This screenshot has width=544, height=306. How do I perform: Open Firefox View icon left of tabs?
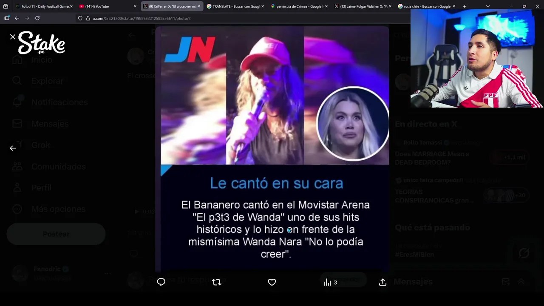[6, 6]
